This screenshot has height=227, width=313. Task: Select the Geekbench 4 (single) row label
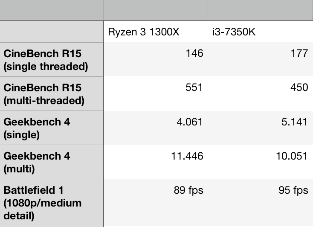tap(52, 128)
